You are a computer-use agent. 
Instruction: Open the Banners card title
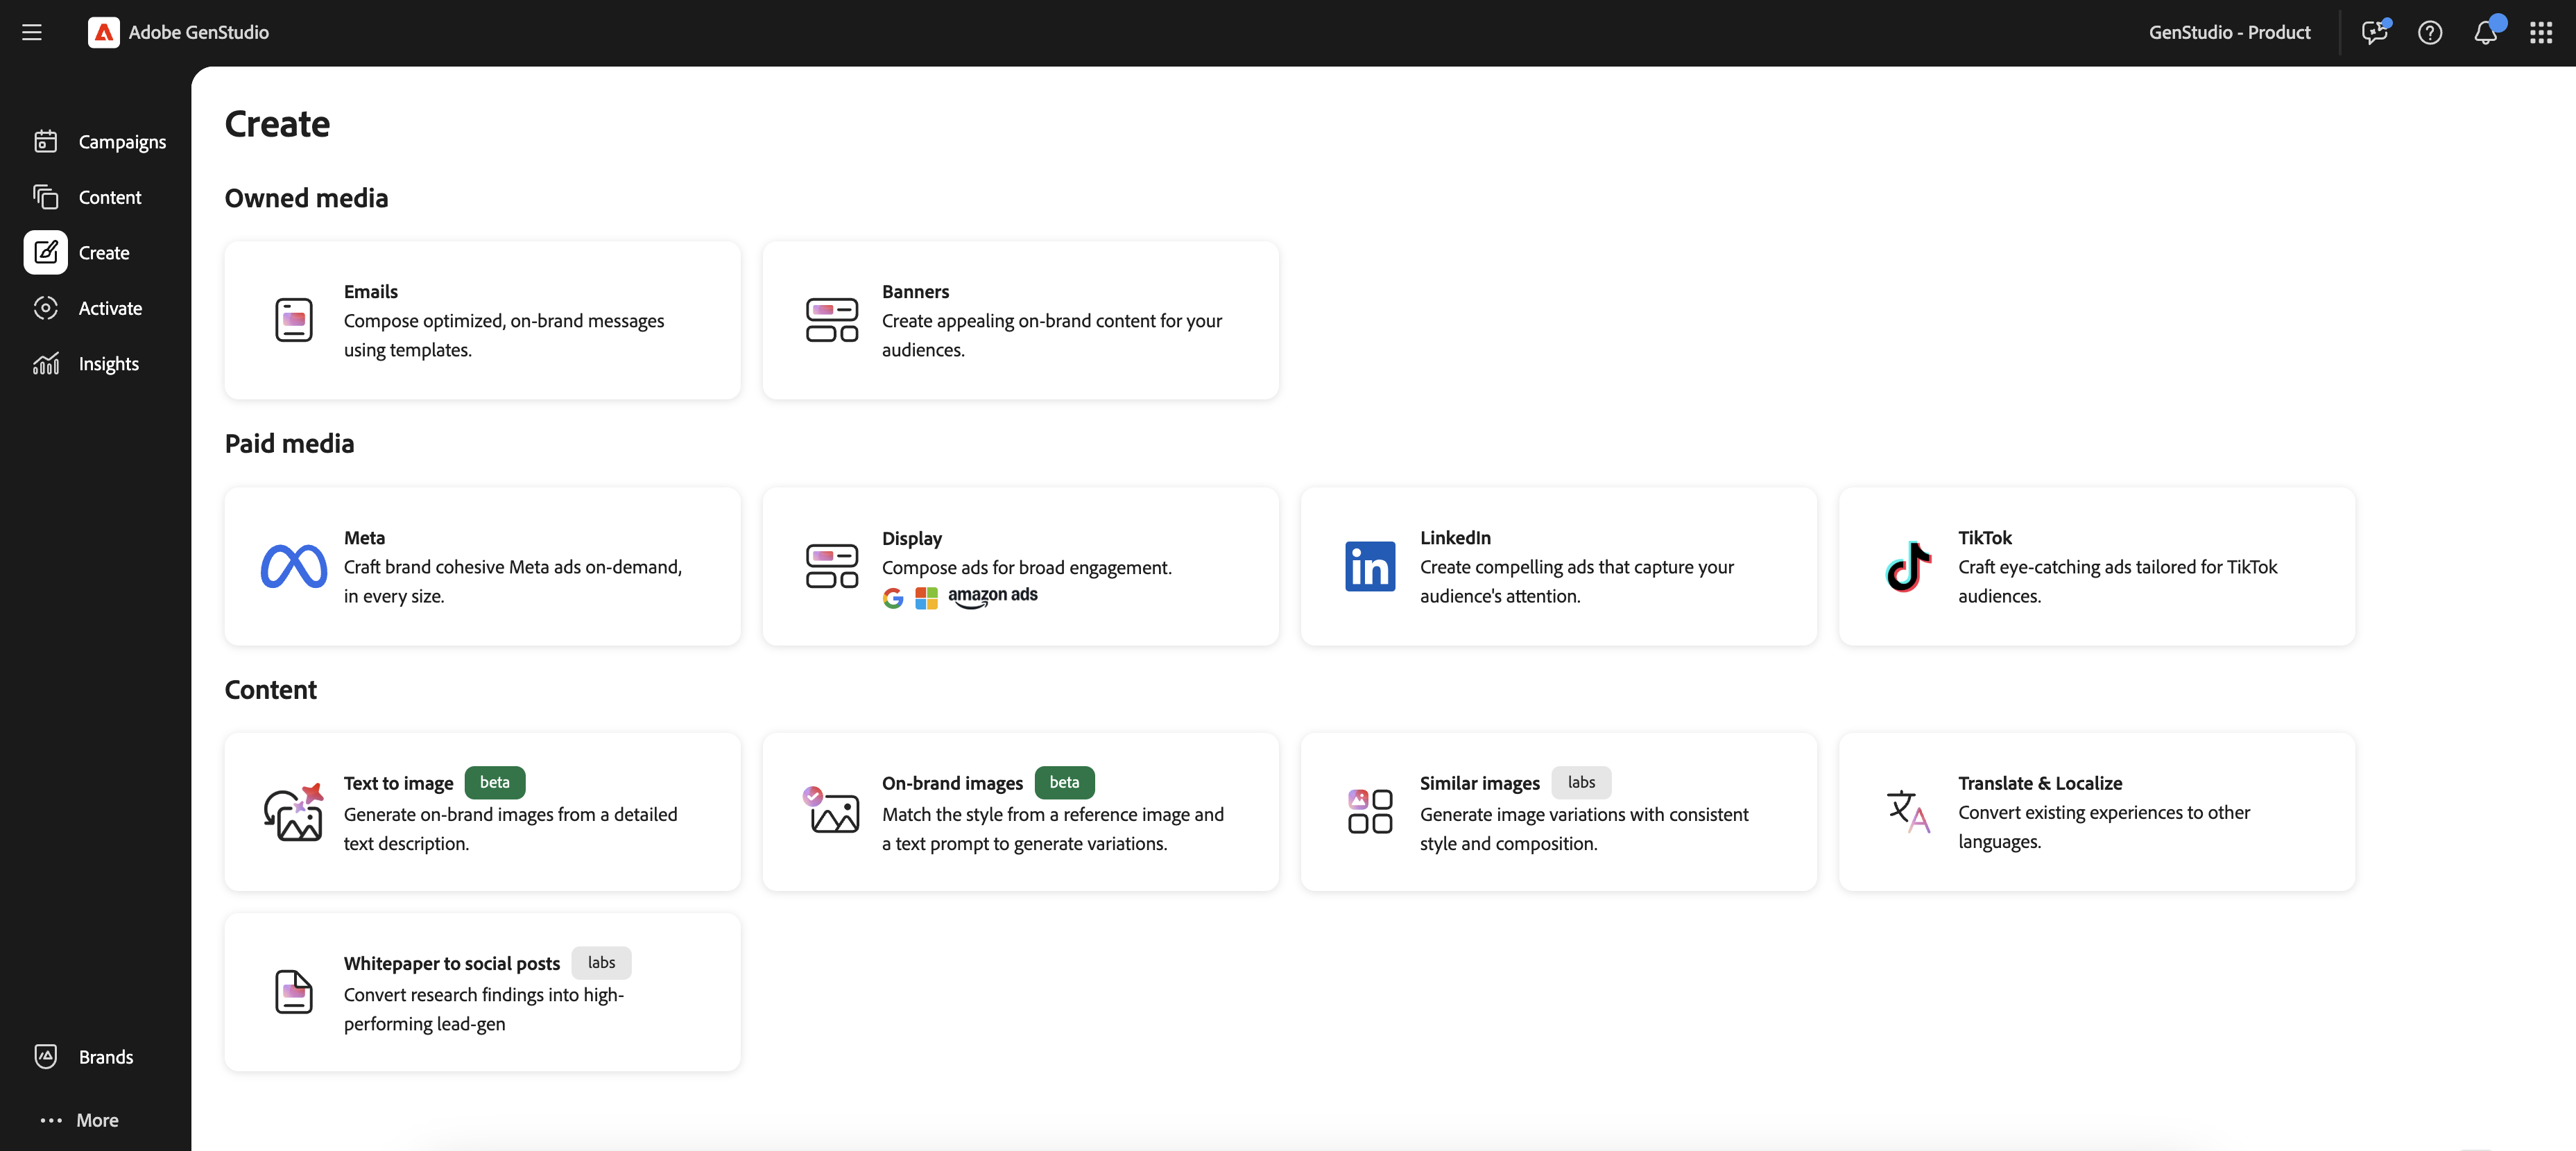click(916, 291)
